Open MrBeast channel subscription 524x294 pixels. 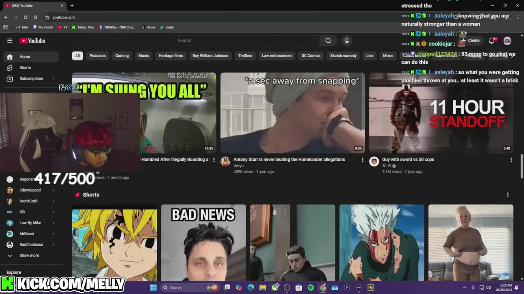31,234
